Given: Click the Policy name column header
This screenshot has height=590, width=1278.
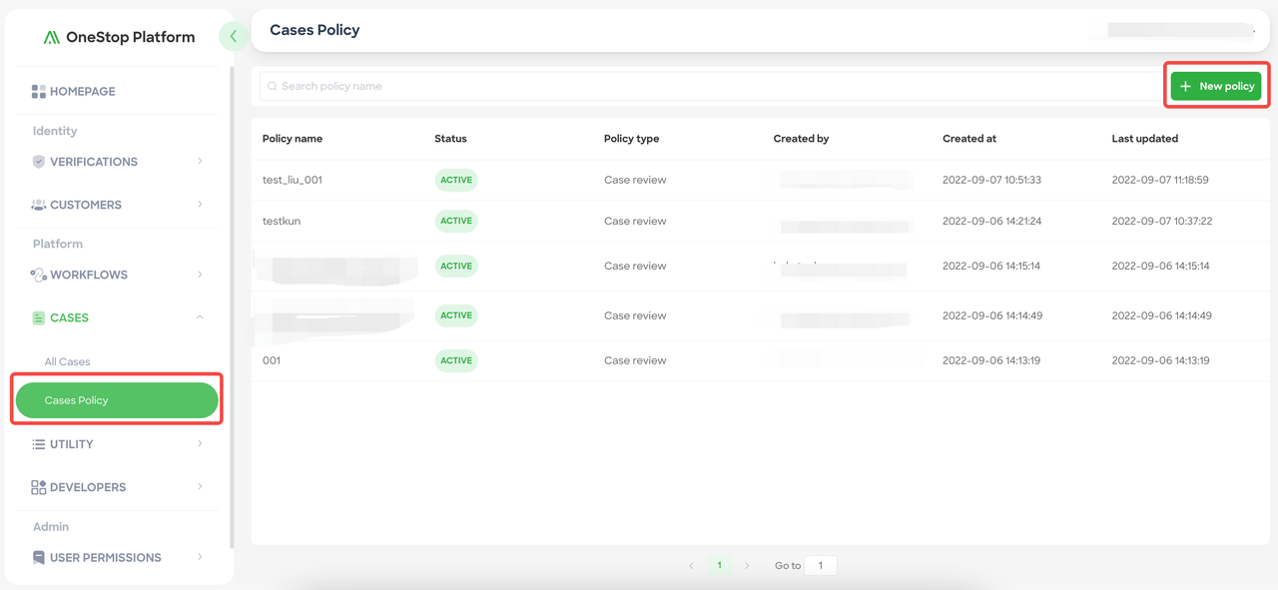Looking at the screenshot, I should click(293, 139).
